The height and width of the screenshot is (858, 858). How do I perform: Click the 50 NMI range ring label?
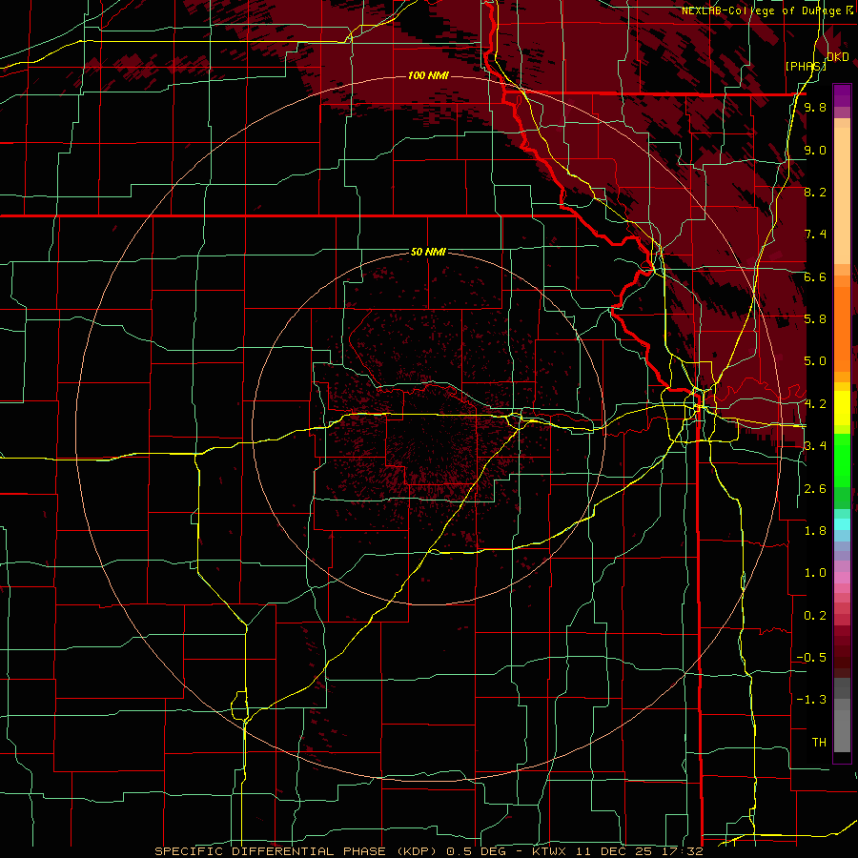coord(428,253)
